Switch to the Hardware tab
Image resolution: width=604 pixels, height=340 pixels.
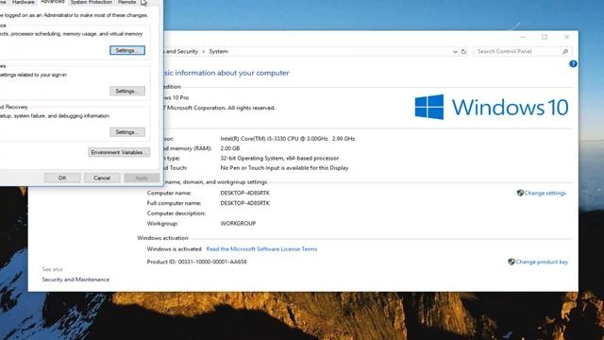23,2
